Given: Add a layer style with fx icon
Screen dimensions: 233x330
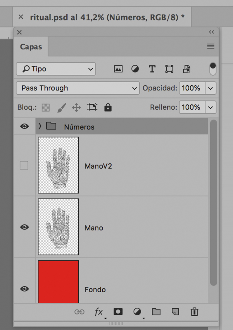Looking at the screenshot, I should click(99, 312).
